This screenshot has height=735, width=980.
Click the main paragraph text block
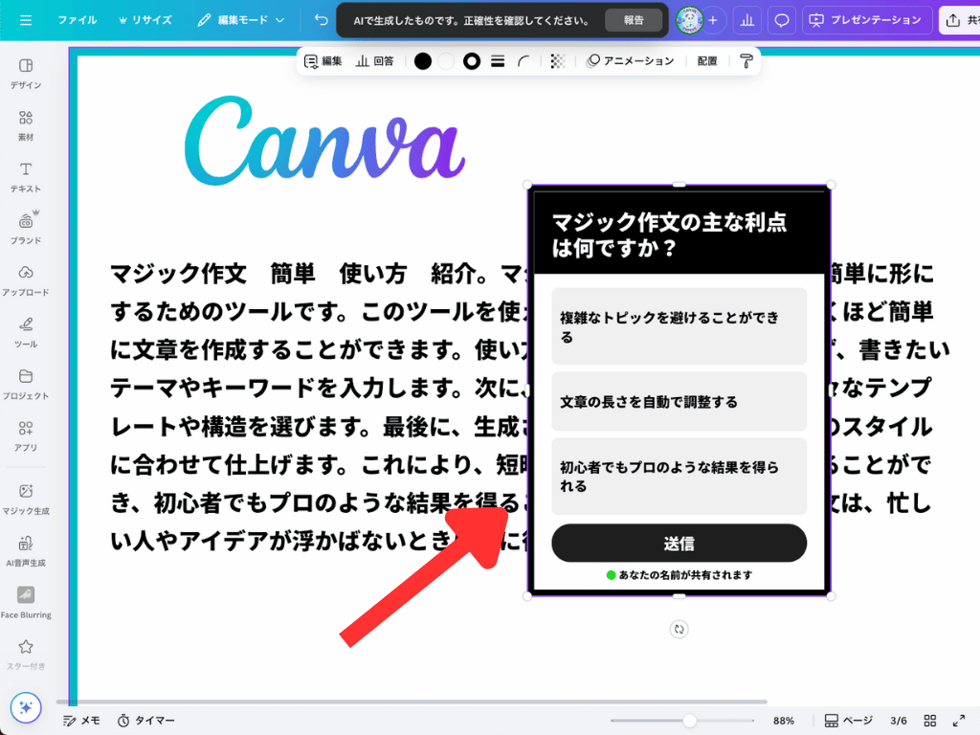[x=319, y=408]
